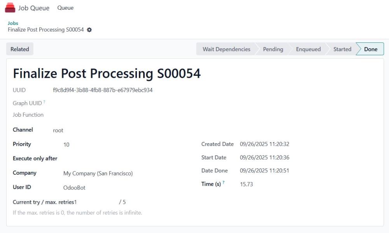This screenshot has width=389, height=233.
Task: Select the Wait Dependencies status stage
Action: [x=226, y=49]
